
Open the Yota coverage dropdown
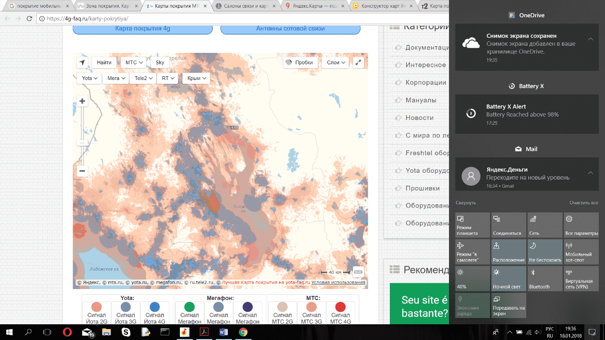pyautogui.click(x=90, y=78)
